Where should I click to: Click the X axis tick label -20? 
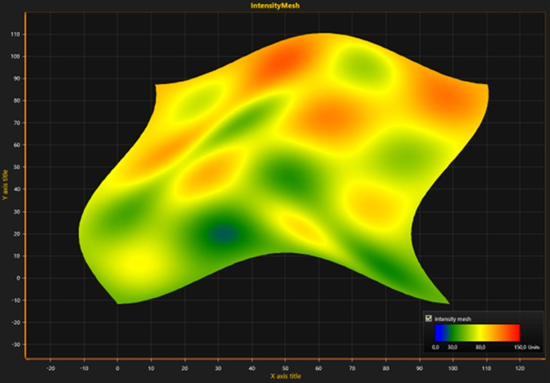pyautogui.click(x=50, y=368)
